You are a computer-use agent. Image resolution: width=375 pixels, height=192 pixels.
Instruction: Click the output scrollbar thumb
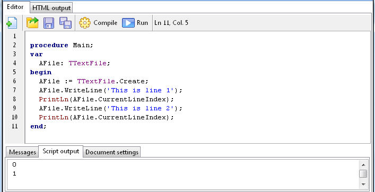coord(363,174)
